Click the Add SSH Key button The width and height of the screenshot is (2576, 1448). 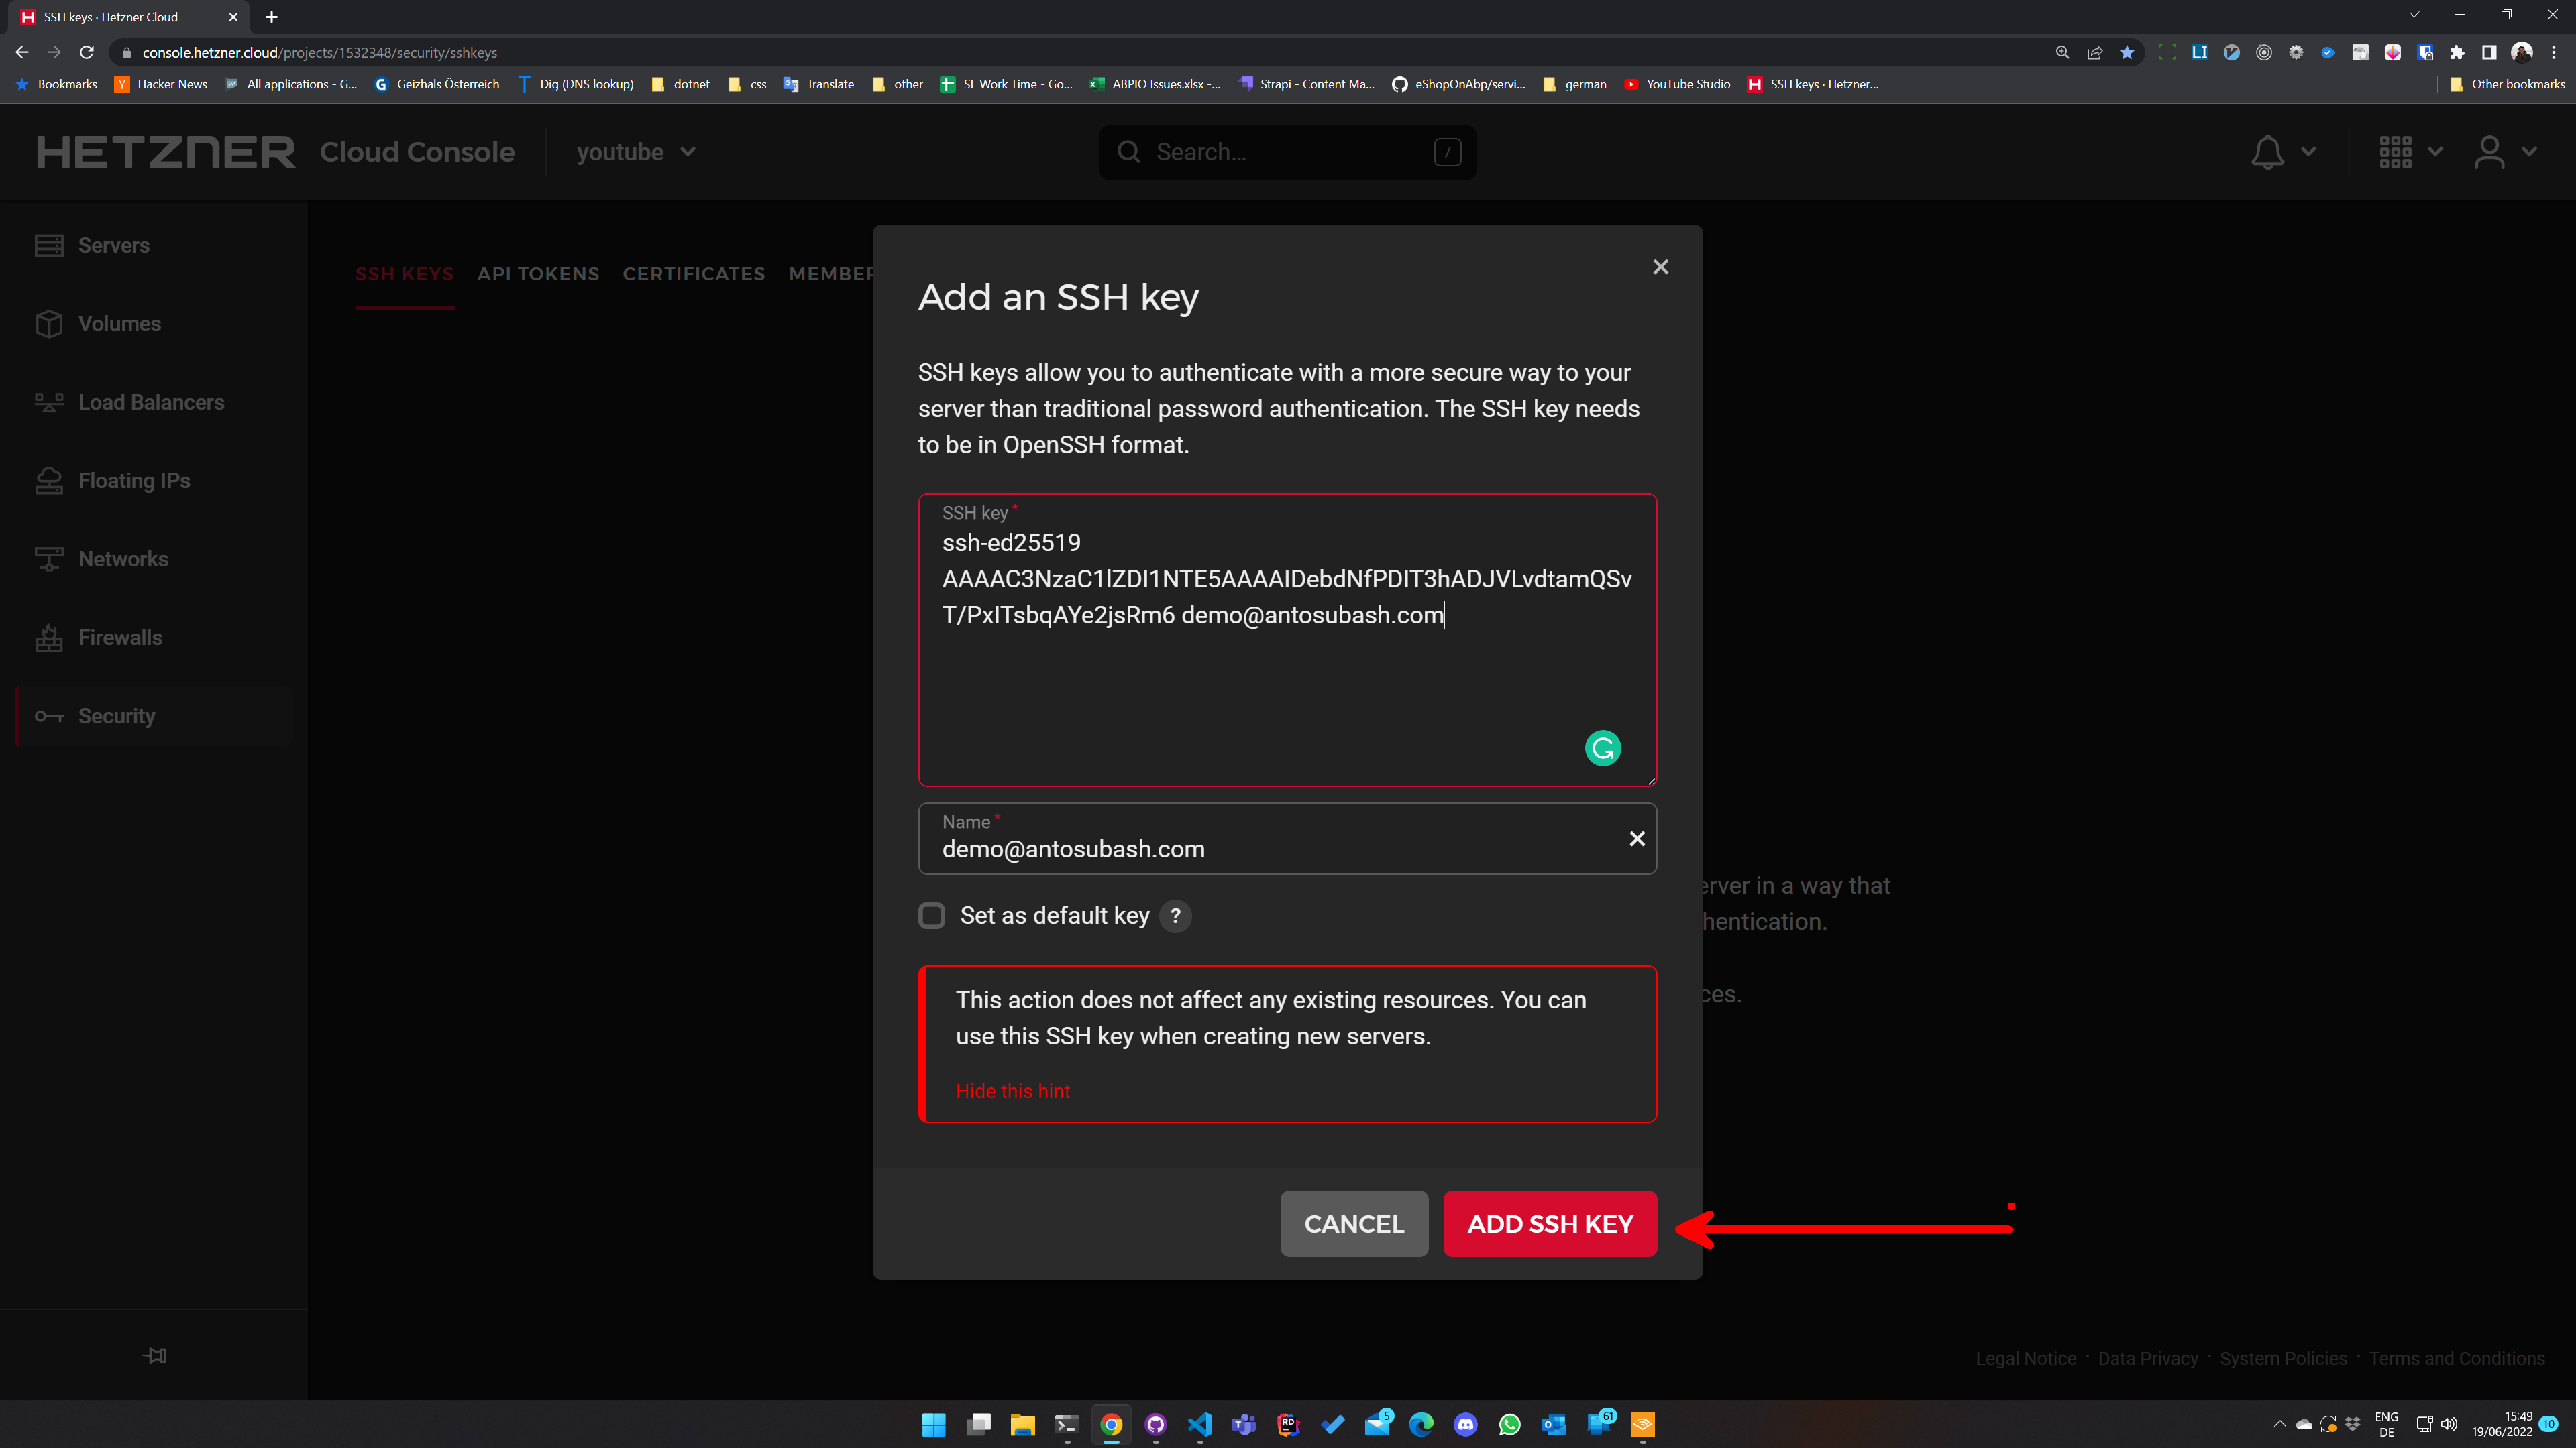(x=1549, y=1223)
